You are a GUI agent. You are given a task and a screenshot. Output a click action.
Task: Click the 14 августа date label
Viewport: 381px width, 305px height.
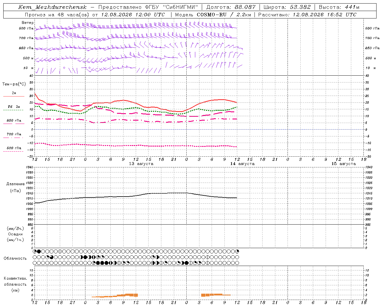pyautogui.click(x=242, y=164)
